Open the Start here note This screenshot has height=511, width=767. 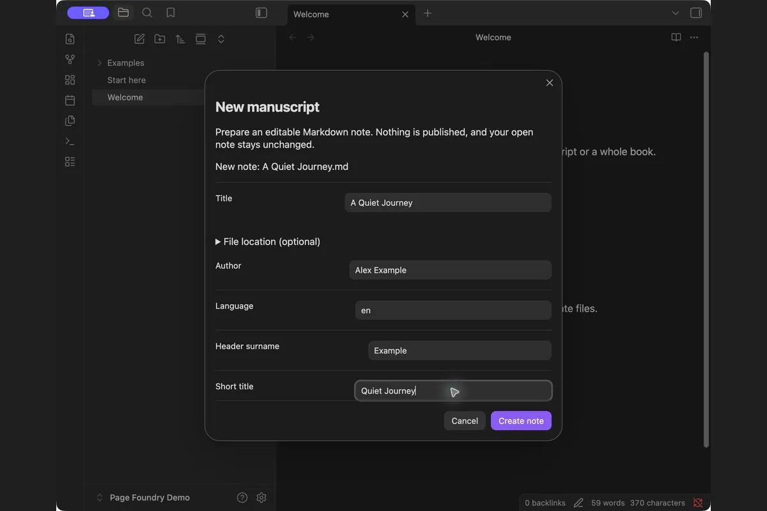click(x=127, y=80)
